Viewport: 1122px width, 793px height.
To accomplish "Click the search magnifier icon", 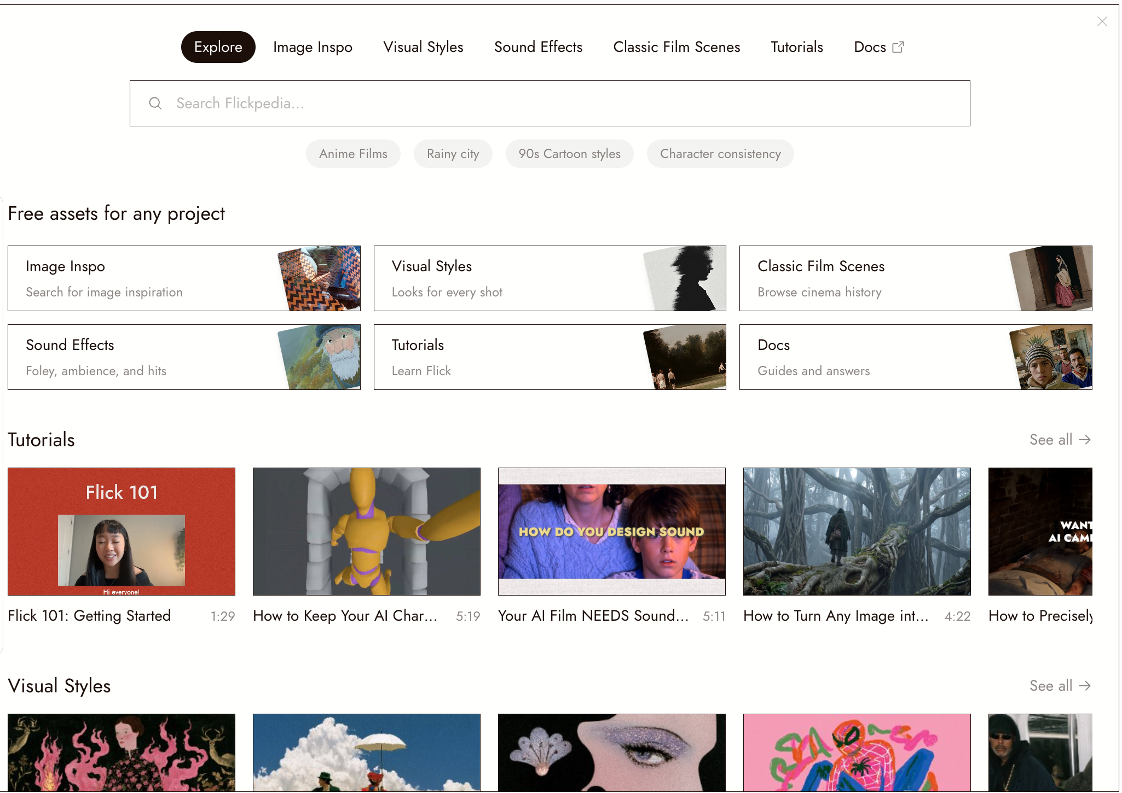I will point(155,103).
